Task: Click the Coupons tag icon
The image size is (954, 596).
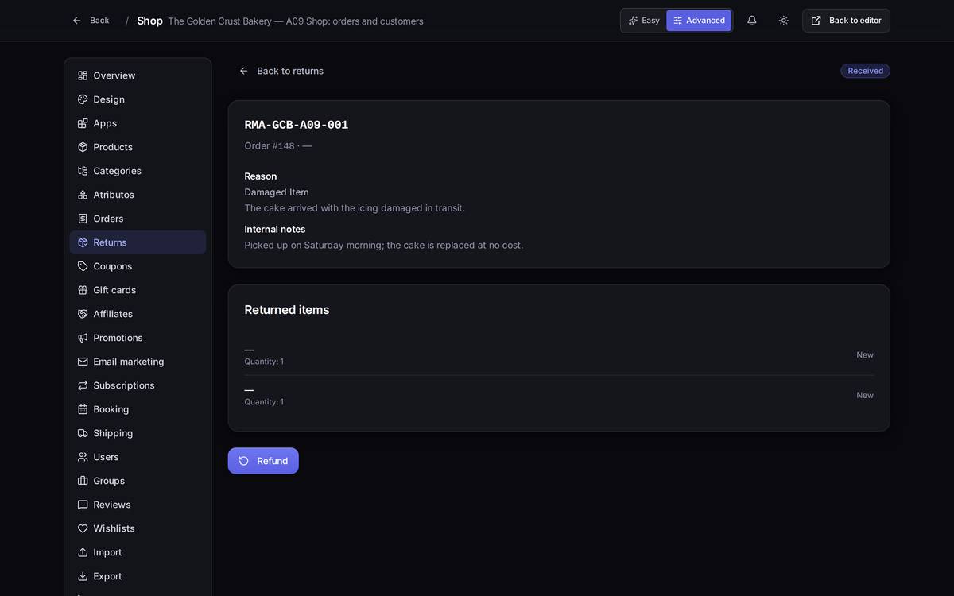Action: [83, 266]
